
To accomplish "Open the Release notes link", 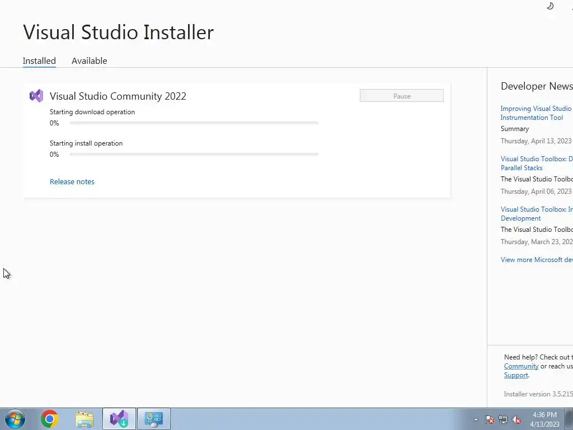I will coord(72,182).
